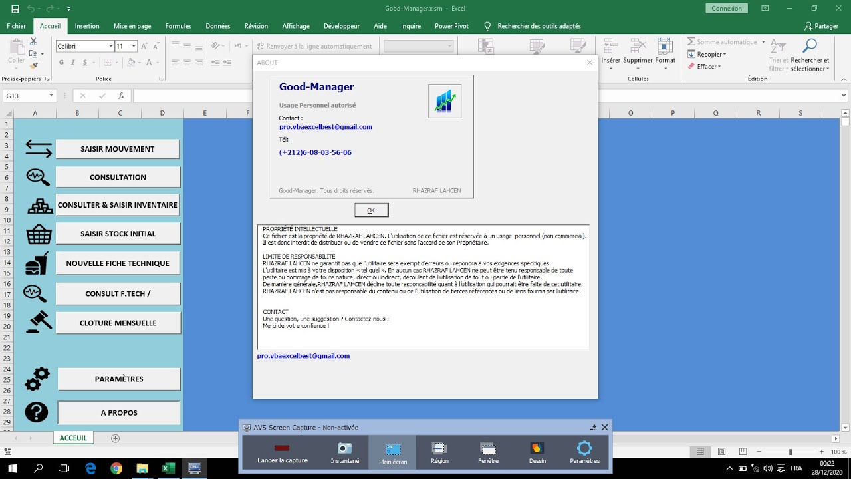Open the font size 11 dropdown
The image size is (851, 479).
click(134, 46)
